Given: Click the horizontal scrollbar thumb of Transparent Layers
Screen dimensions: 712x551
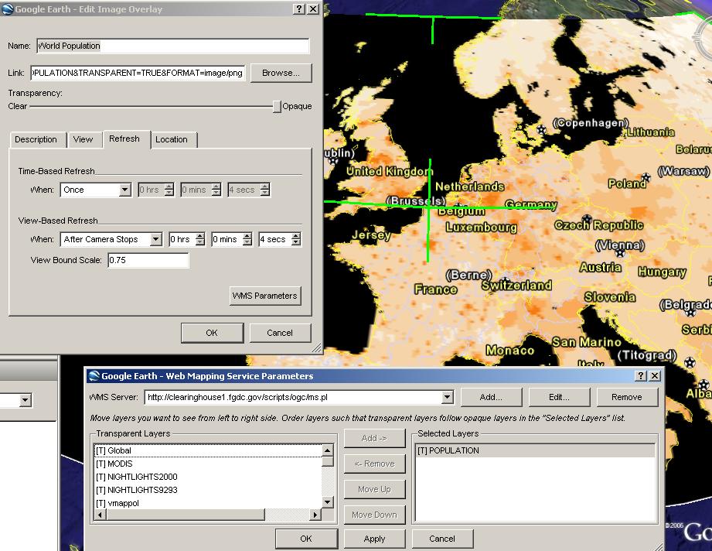Looking at the screenshot, I should (x=186, y=515).
